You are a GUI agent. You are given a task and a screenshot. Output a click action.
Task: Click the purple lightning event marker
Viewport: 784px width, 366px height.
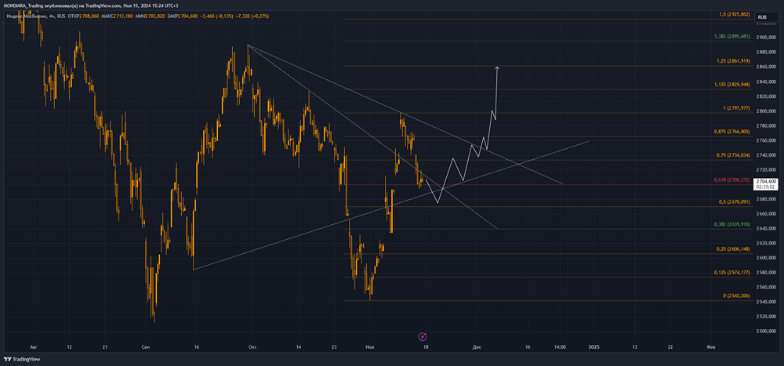pos(423,336)
